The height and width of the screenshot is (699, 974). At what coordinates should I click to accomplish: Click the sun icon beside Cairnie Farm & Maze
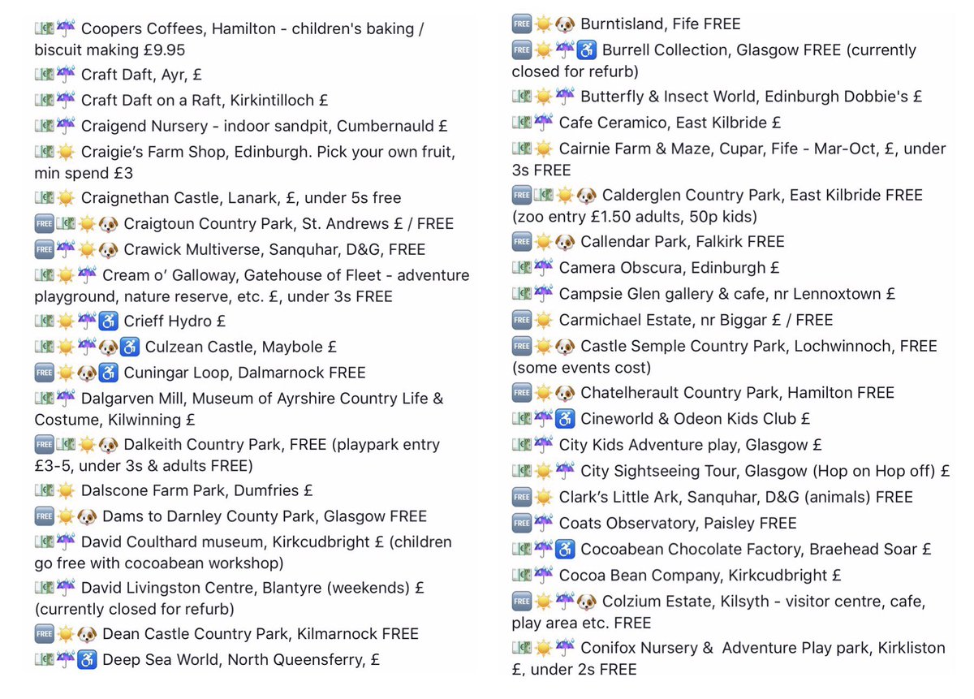tap(543, 149)
